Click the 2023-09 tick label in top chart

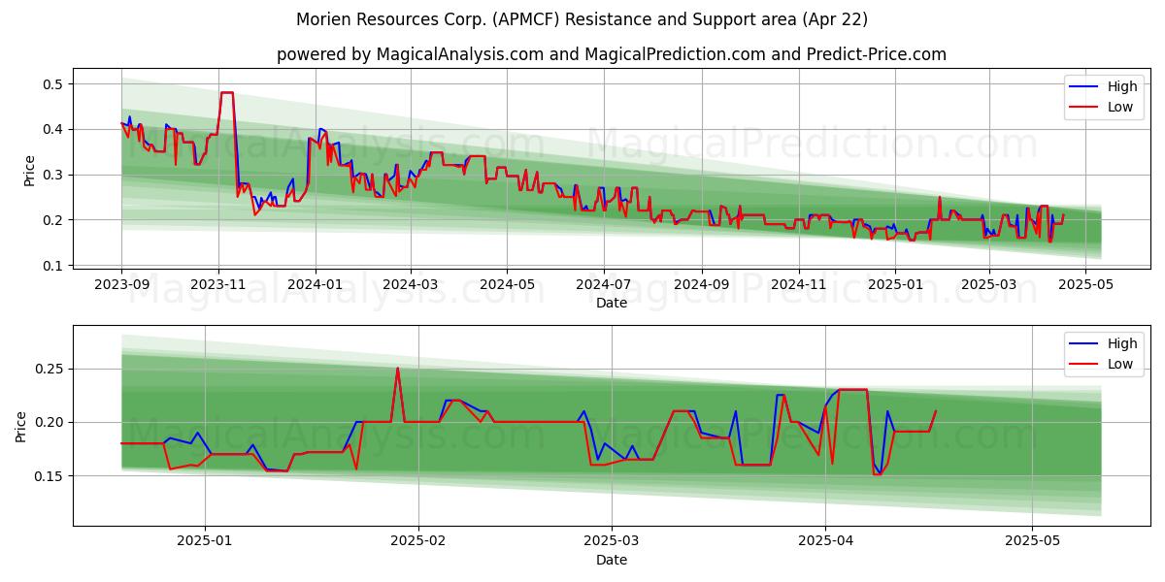coord(121,285)
